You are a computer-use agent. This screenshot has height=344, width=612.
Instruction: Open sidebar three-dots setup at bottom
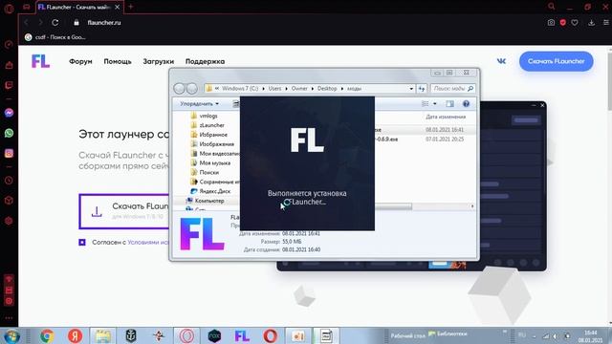(x=9, y=318)
